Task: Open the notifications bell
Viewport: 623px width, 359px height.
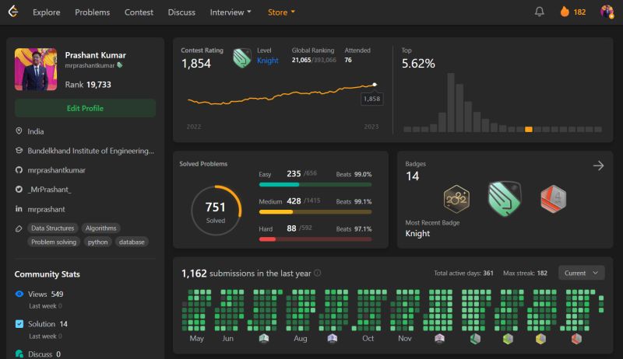Action: [539, 12]
